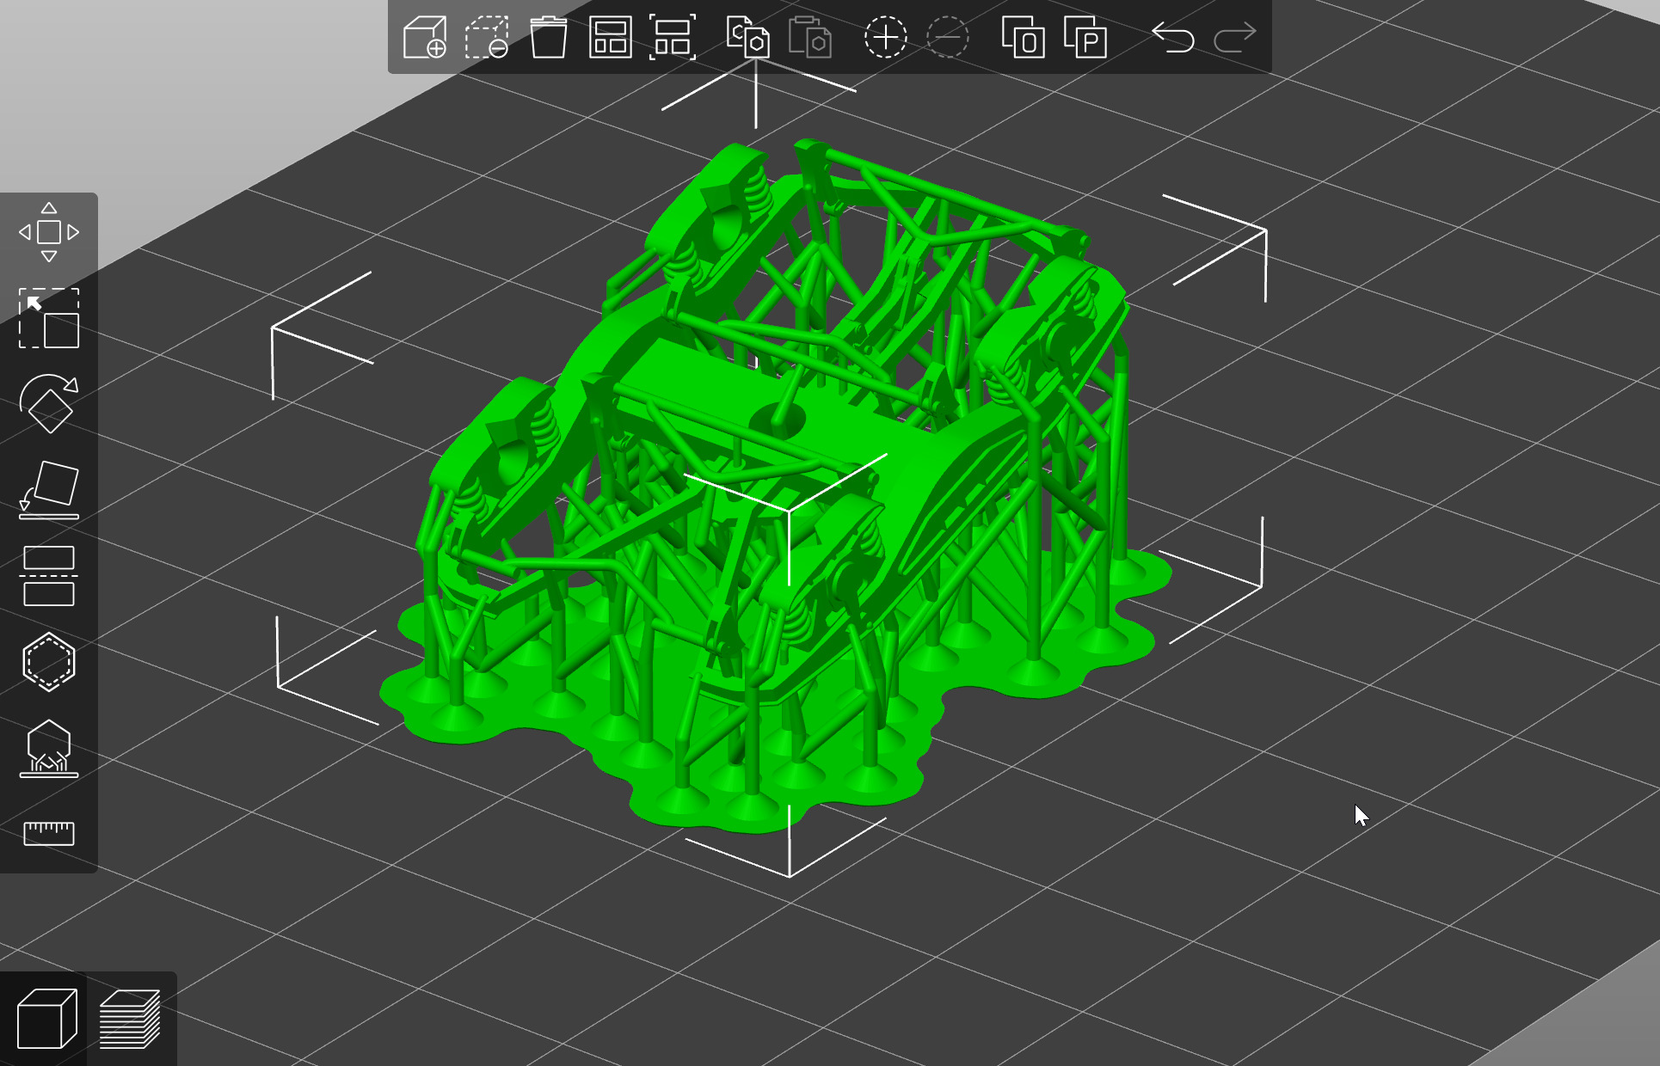Click the undo arrow
The image size is (1660, 1066).
[x=1173, y=38]
